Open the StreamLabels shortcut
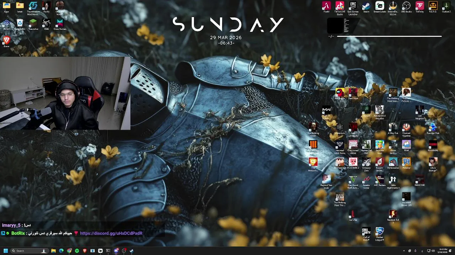 (x=380, y=7)
